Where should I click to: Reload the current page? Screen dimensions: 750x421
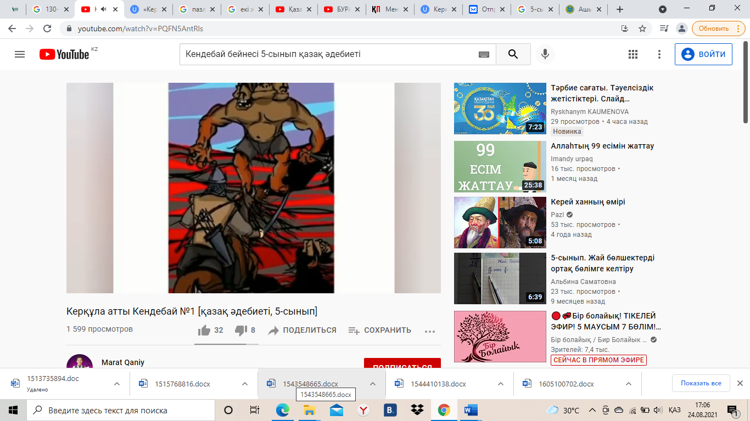point(47,29)
